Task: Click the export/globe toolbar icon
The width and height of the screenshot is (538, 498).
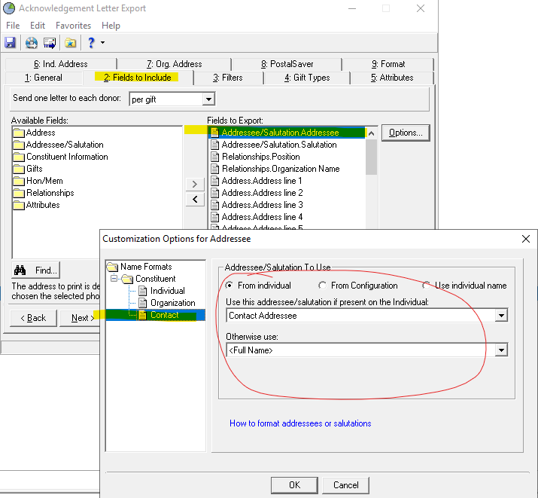Action: (x=31, y=43)
